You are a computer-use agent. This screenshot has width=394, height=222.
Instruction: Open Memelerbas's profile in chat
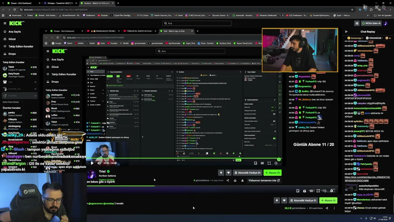coord(364,200)
